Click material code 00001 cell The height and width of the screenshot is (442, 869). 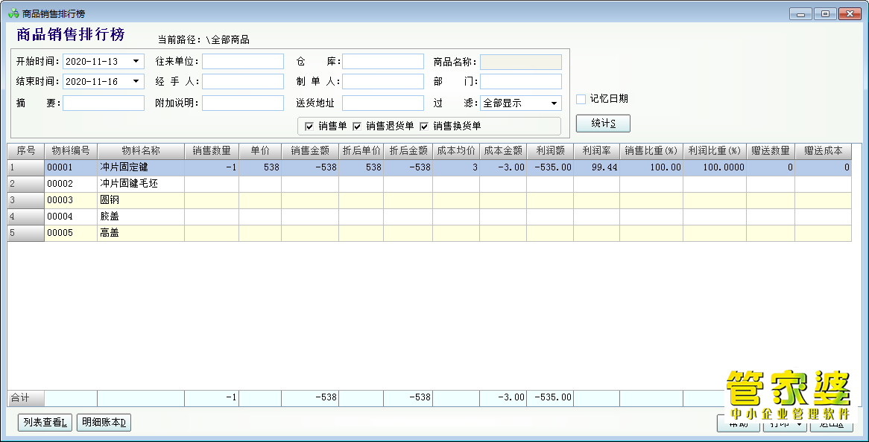71,167
